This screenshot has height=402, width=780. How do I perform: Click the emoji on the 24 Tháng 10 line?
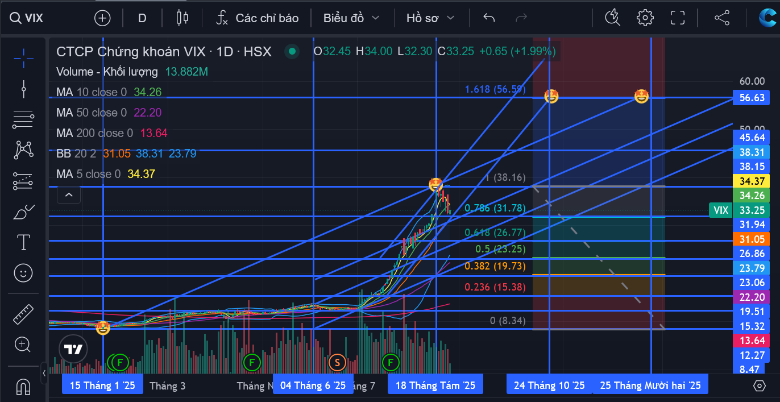551,97
